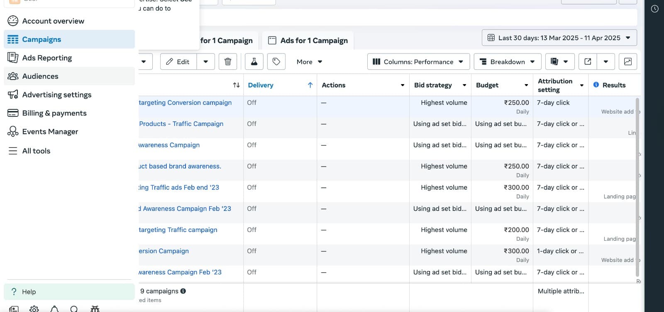
Task: Click the Audiences people icon
Action: (x=13, y=76)
